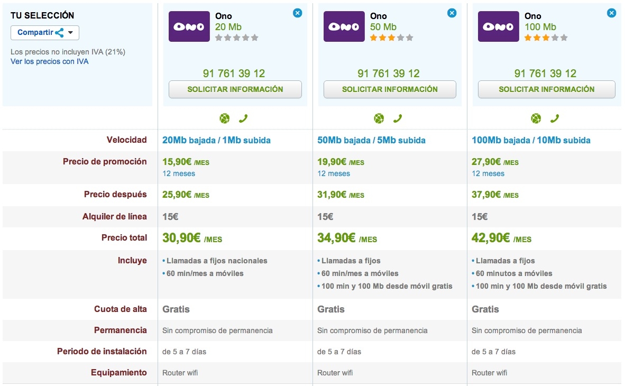The width and height of the screenshot is (625, 386).
Task: Click Solicitar Información for the 50 Mb plan
Action: tap(390, 89)
